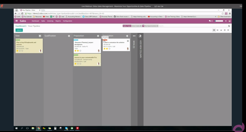
Task: Switch to the calendar view
Action: pos(225,30)
